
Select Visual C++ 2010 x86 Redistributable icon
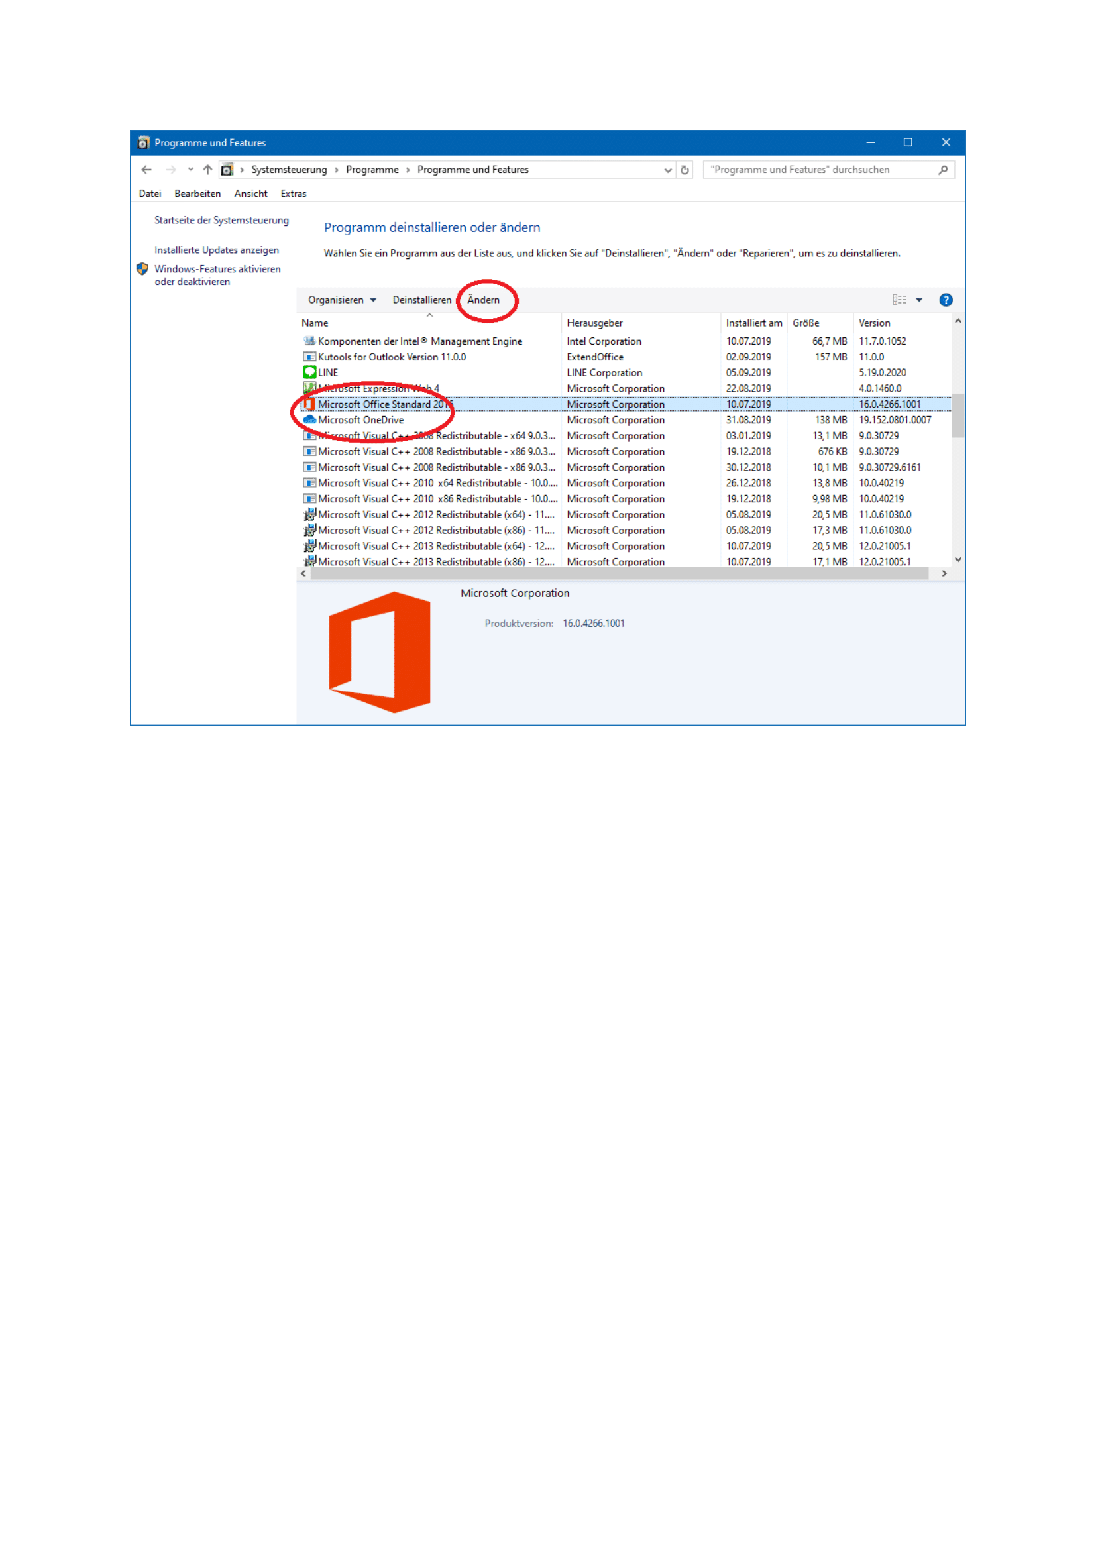pos(309,499)
